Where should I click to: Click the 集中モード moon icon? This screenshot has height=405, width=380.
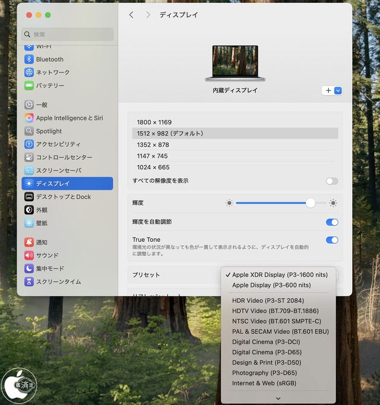point(29,268)
